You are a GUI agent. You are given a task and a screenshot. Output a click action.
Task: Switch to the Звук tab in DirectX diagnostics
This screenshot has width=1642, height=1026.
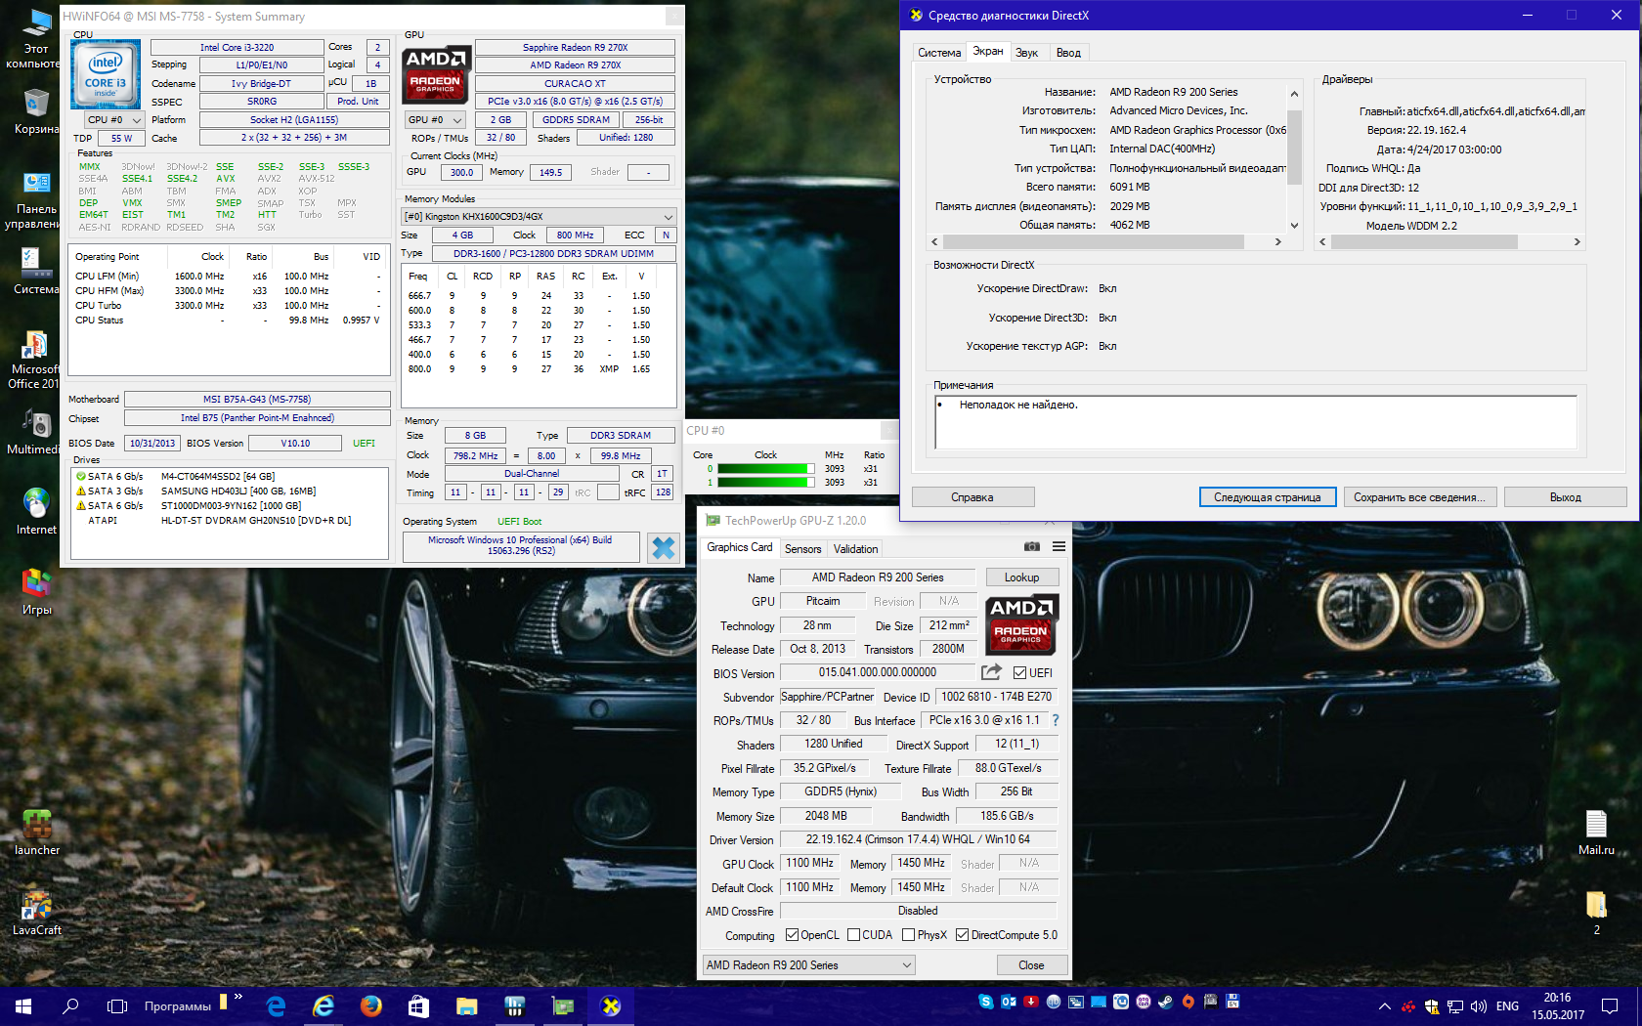click(x=1026, y=53)
